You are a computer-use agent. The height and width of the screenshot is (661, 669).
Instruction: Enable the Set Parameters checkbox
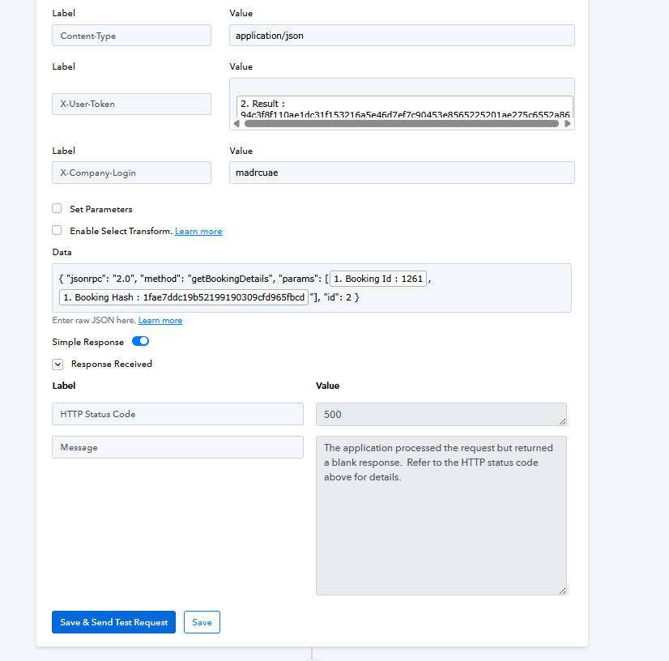57,209
